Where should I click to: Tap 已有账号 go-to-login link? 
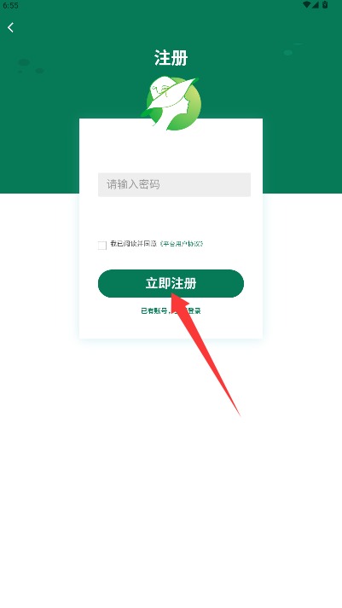pyautogui.click(x=171, y=310)
